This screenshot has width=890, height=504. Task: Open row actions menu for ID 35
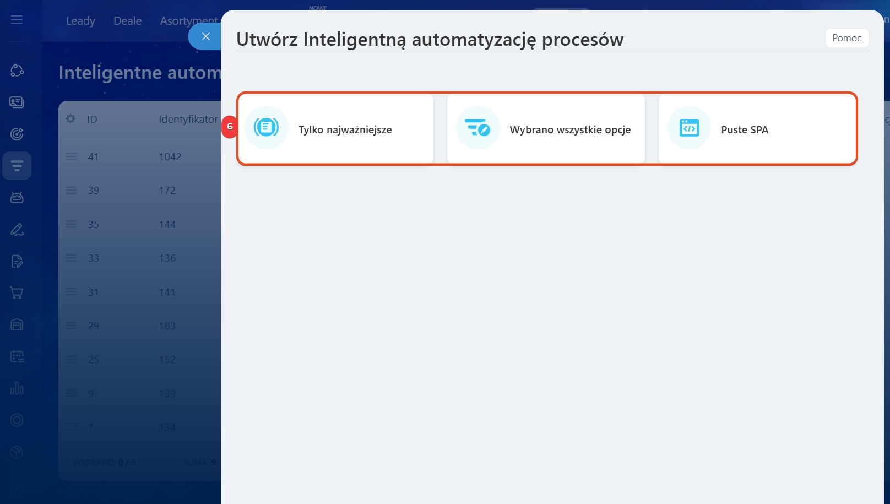point(72,224)
